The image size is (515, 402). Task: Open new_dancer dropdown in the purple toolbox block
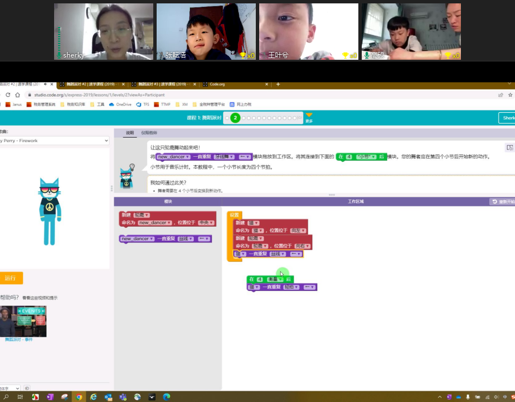[x=137, y=238]
